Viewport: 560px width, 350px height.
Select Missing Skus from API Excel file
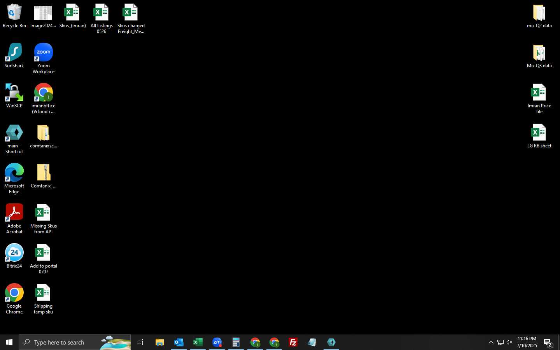(44, 219)
